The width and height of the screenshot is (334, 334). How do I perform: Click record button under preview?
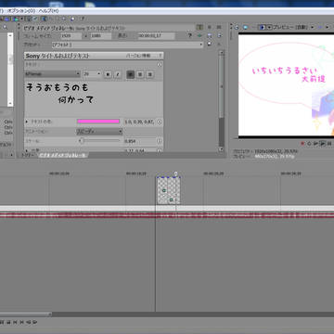click(x=302, y=143)
